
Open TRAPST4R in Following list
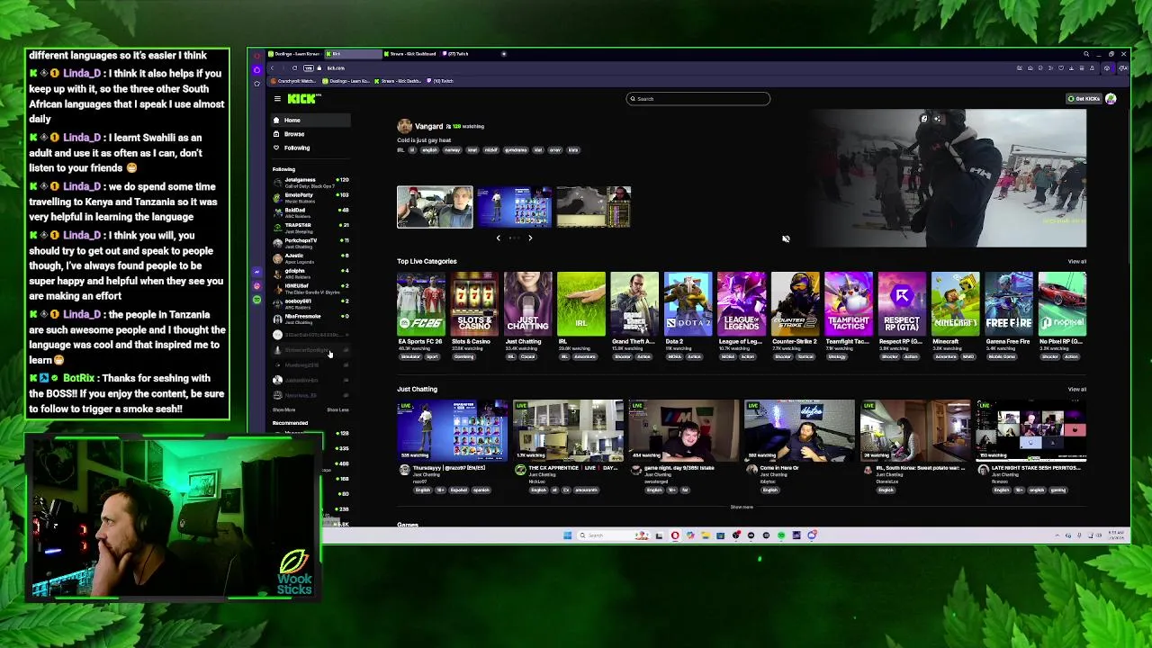click(310, 228)
